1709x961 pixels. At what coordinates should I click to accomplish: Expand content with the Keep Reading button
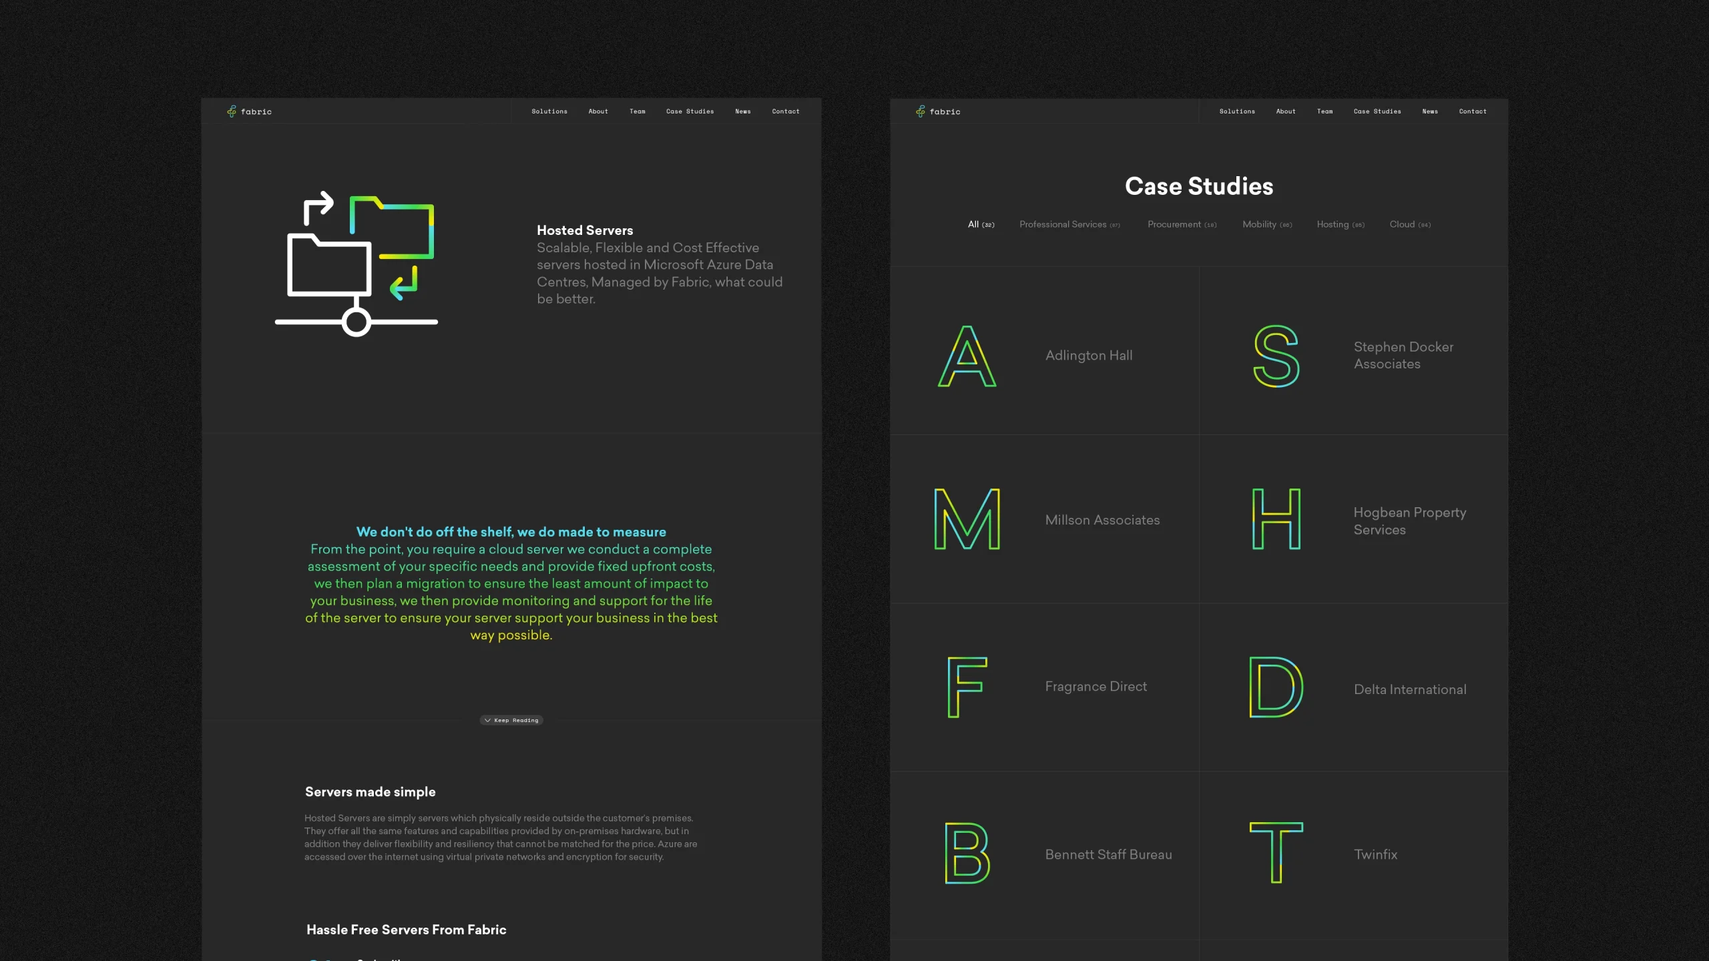(511, 720)
